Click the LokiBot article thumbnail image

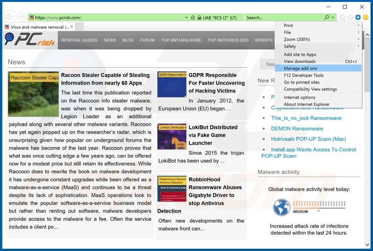click(172, 137)
